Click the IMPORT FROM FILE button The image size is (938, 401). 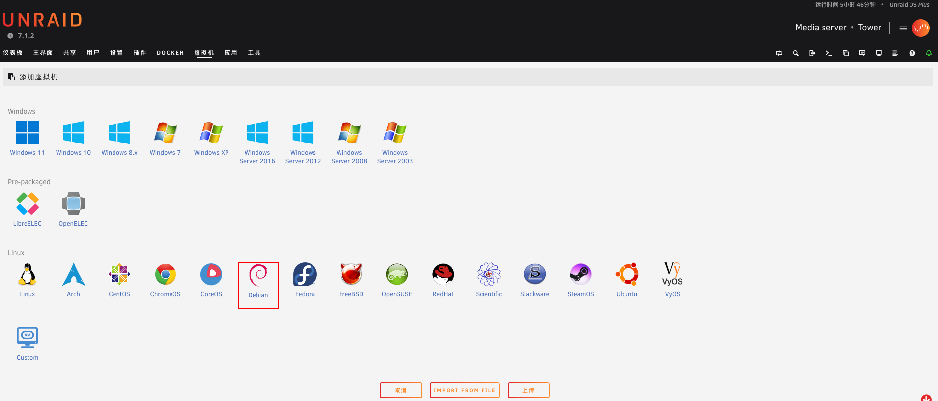click(465, 390)
